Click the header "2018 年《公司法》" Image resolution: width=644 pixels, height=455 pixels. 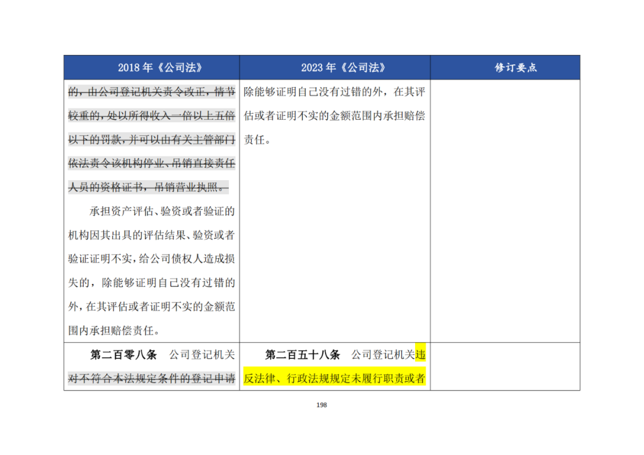[160, 67]
